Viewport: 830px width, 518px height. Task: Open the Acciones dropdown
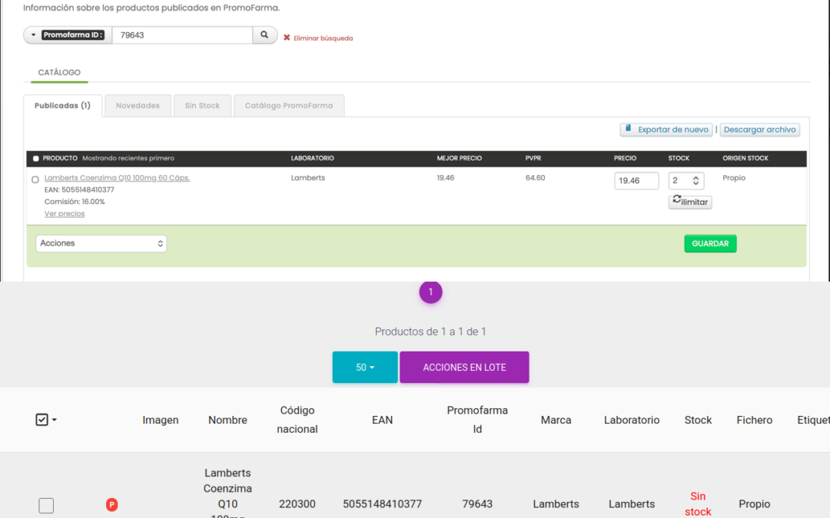point(101,243)
